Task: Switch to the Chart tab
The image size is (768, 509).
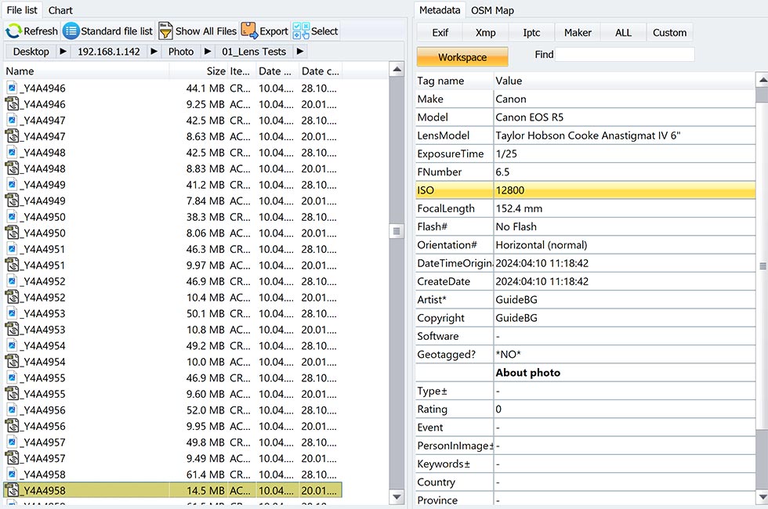Action: pyautogui.click(x=60, y=10)
